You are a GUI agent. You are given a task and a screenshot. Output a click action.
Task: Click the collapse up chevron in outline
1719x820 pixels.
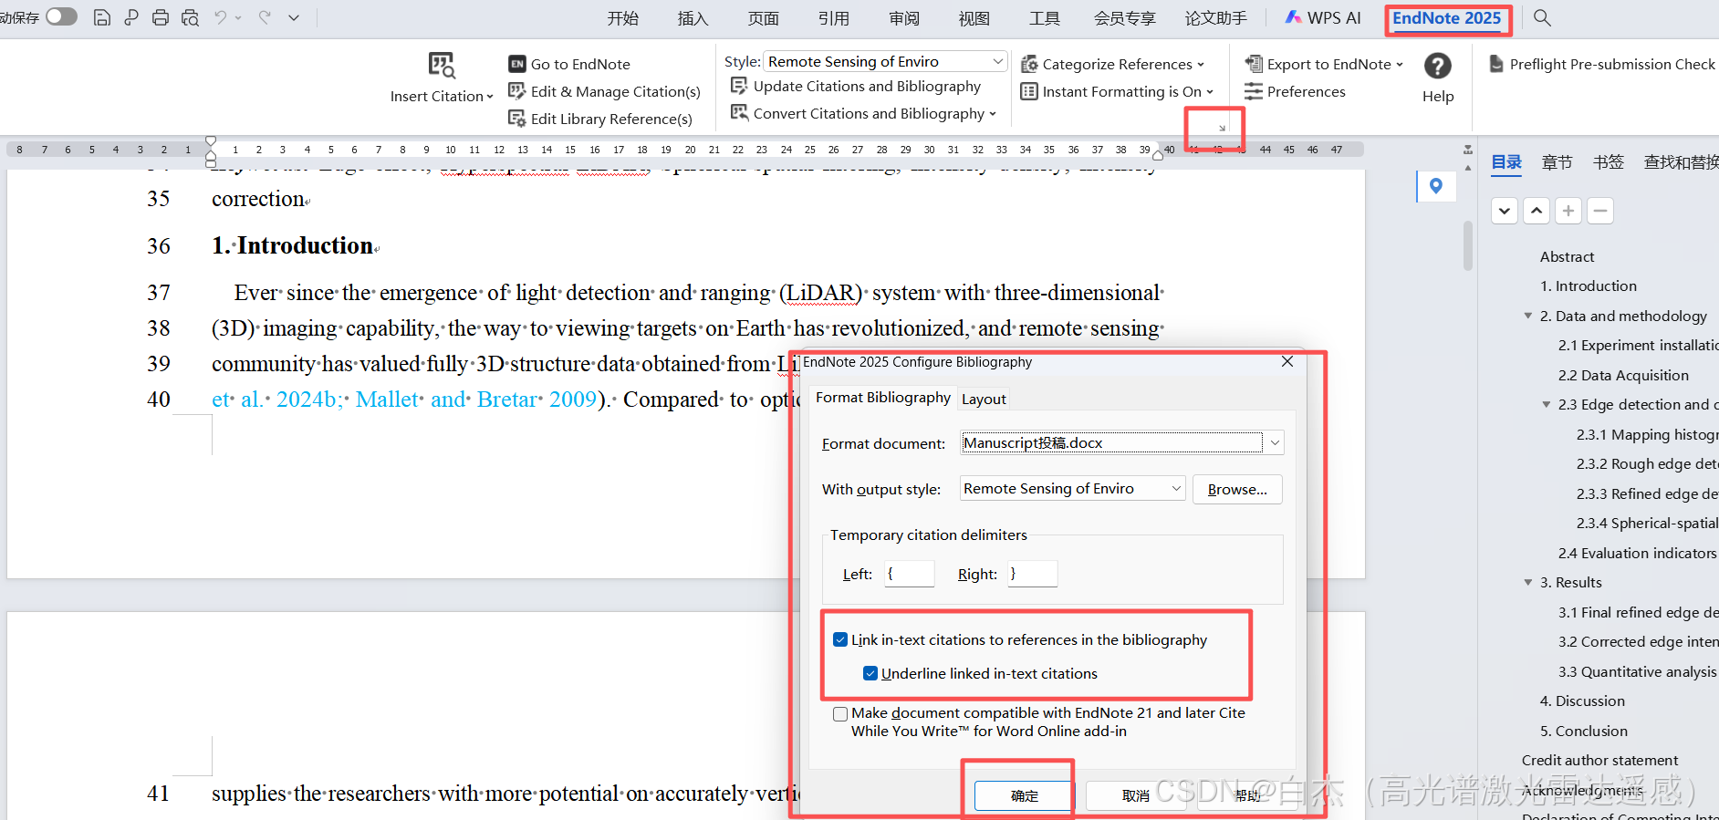tap(1537, 211)
